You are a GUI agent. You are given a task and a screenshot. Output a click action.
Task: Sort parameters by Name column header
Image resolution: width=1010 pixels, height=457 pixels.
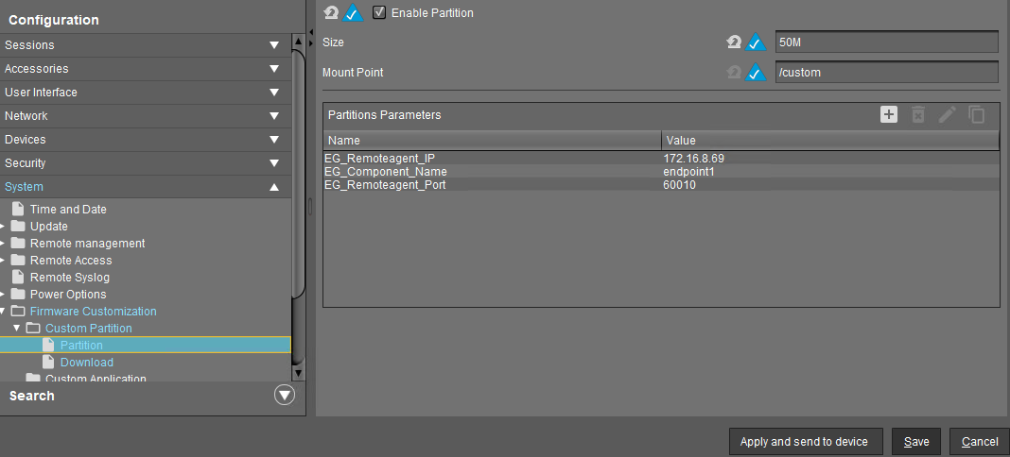point(492,140)
